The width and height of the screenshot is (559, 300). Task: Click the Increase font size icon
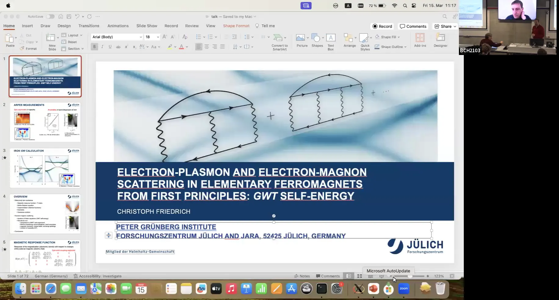point(164,37)
